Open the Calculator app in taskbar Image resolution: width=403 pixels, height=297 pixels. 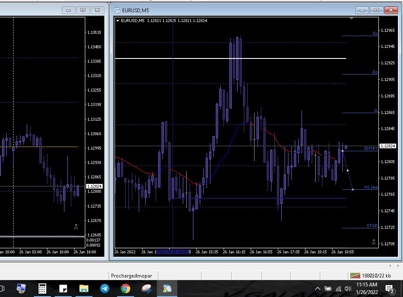coord(42,289)
